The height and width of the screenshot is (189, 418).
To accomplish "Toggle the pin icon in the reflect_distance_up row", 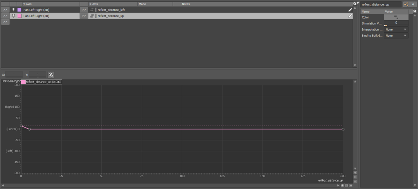I will coord(14,16).
